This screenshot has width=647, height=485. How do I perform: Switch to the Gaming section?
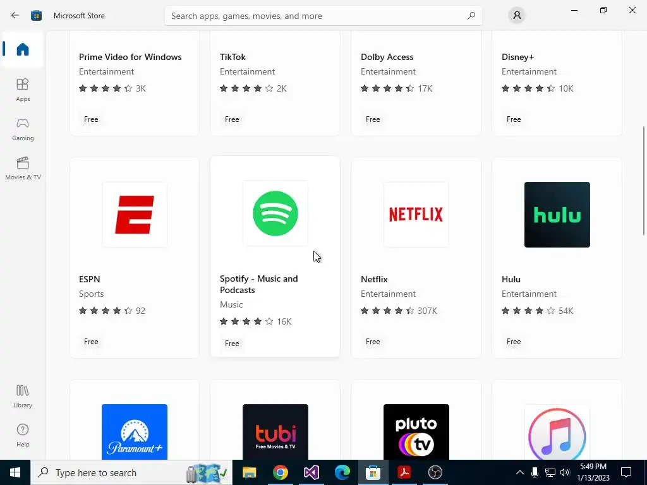pyautogui.click(x=23, y=129)
